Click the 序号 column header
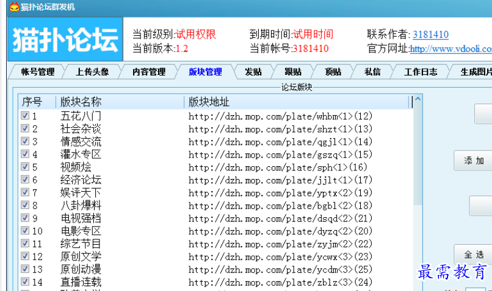Viewport: 492px width, 291px height. pos(37,102)
